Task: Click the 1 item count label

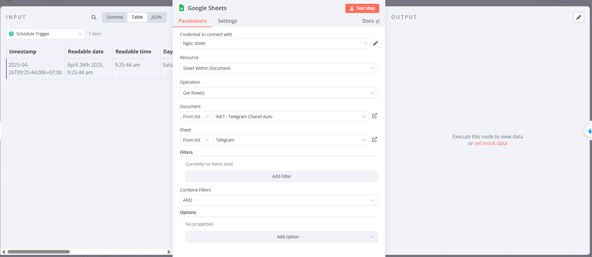Action: point(95,34)
